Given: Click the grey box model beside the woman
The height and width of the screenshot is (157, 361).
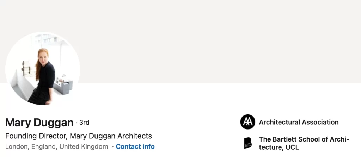Looking at the screenshot, I should [63, 86].
